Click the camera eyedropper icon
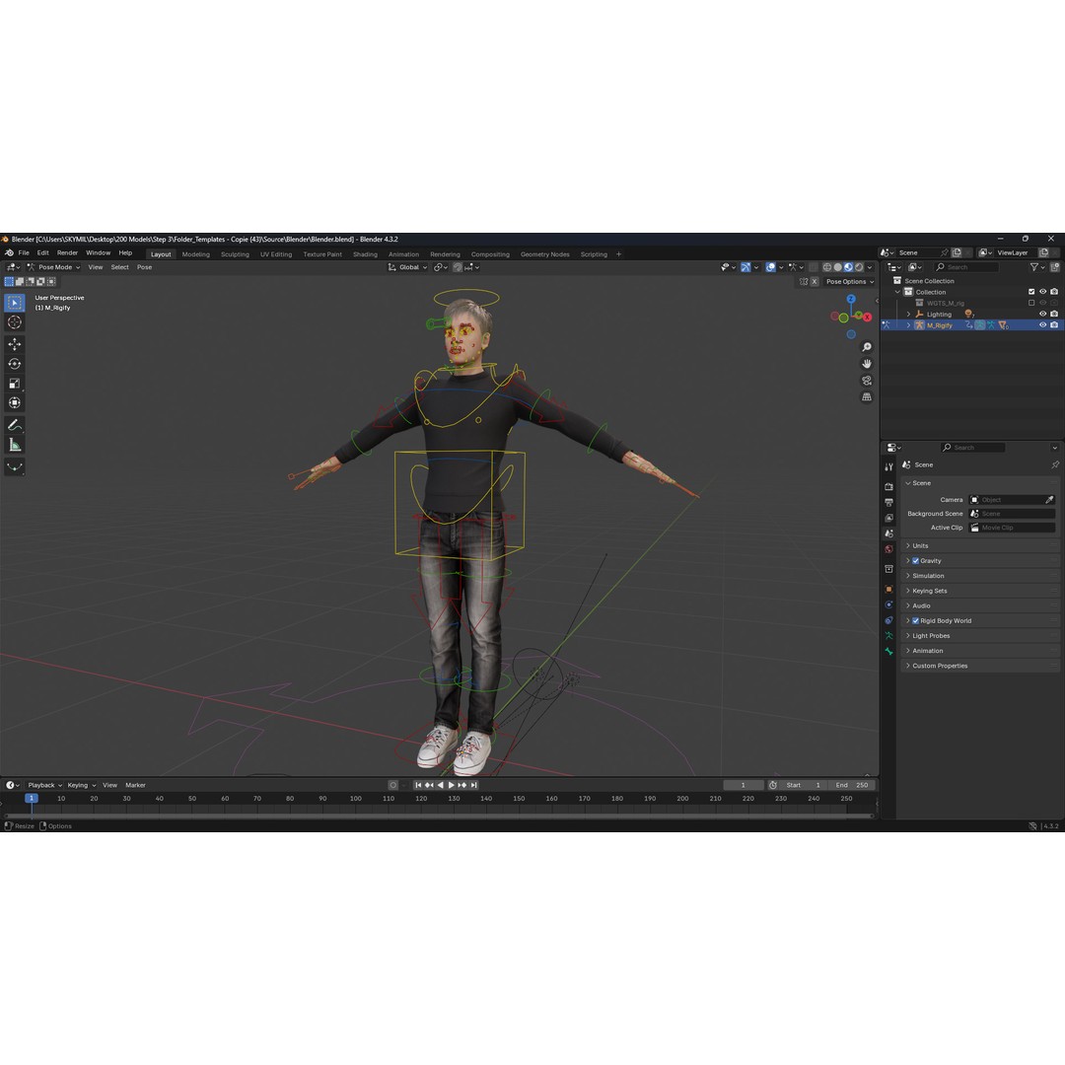Screen dimensions: 1065x1065 click(1048, 499)
